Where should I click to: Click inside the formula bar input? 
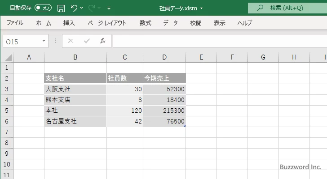(220, 41)
